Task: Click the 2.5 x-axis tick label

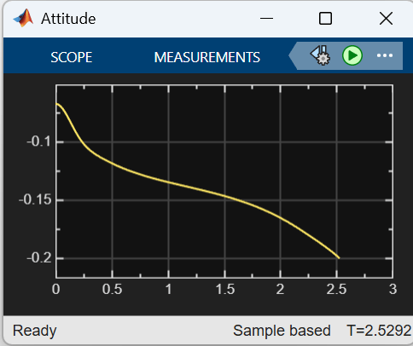Action: tap(336, 290)
